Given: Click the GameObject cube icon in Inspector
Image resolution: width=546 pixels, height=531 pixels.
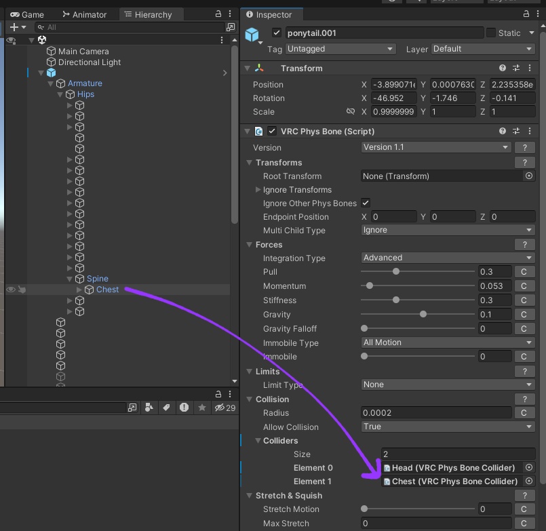Looking at the screenshot, I should pos(252,35).
